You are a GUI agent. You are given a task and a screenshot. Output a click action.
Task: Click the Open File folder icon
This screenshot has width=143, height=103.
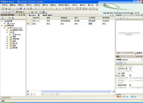[x=9, y=9]
